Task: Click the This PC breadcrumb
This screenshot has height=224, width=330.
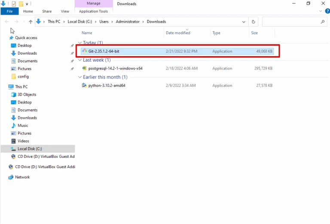Action: [x=54, y=21]
